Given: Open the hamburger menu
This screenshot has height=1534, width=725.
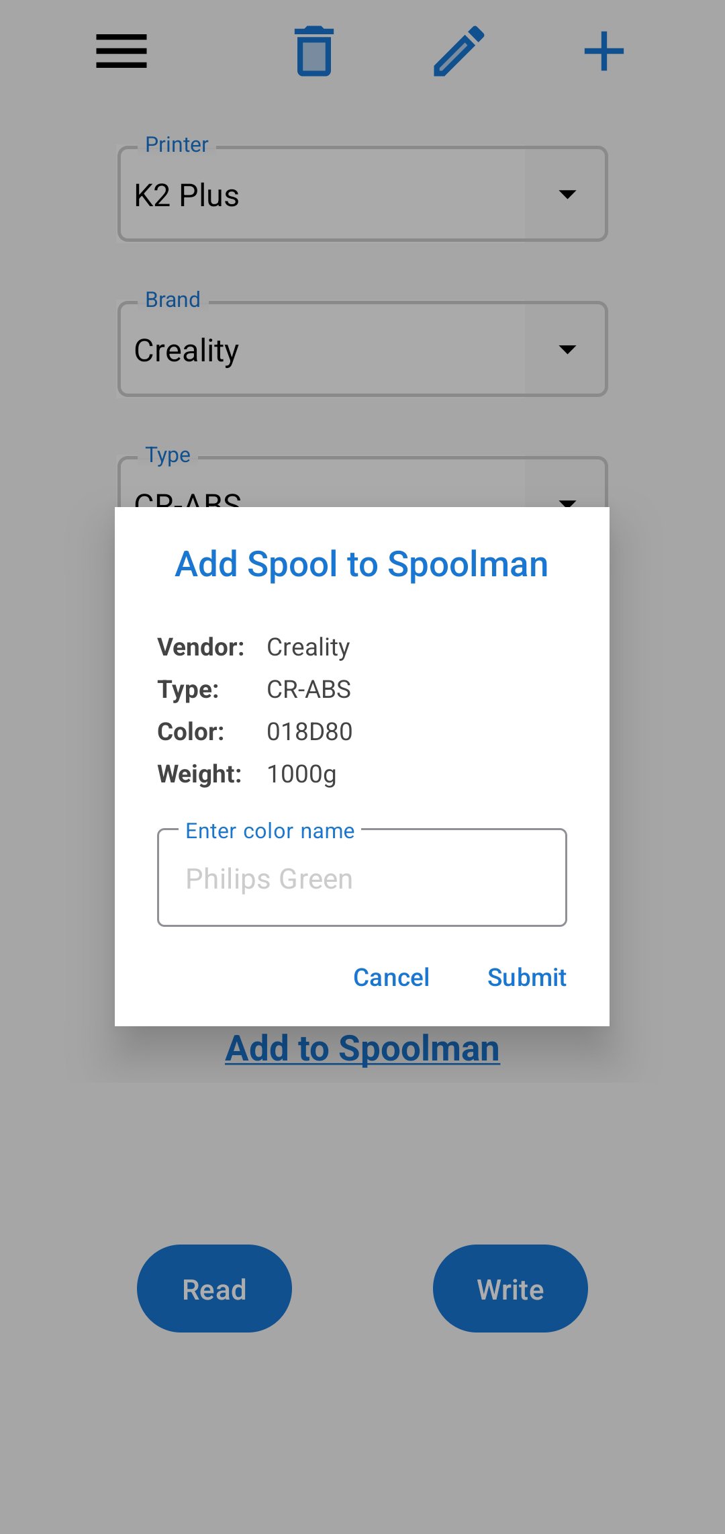Looking at the screenshot, I should (x=122, y=51).
